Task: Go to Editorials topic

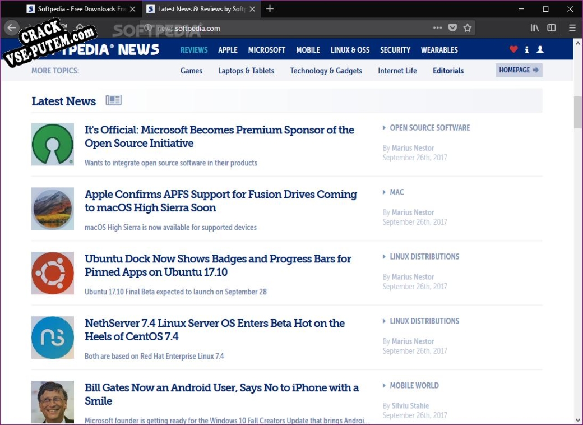Action: (448, 71)
